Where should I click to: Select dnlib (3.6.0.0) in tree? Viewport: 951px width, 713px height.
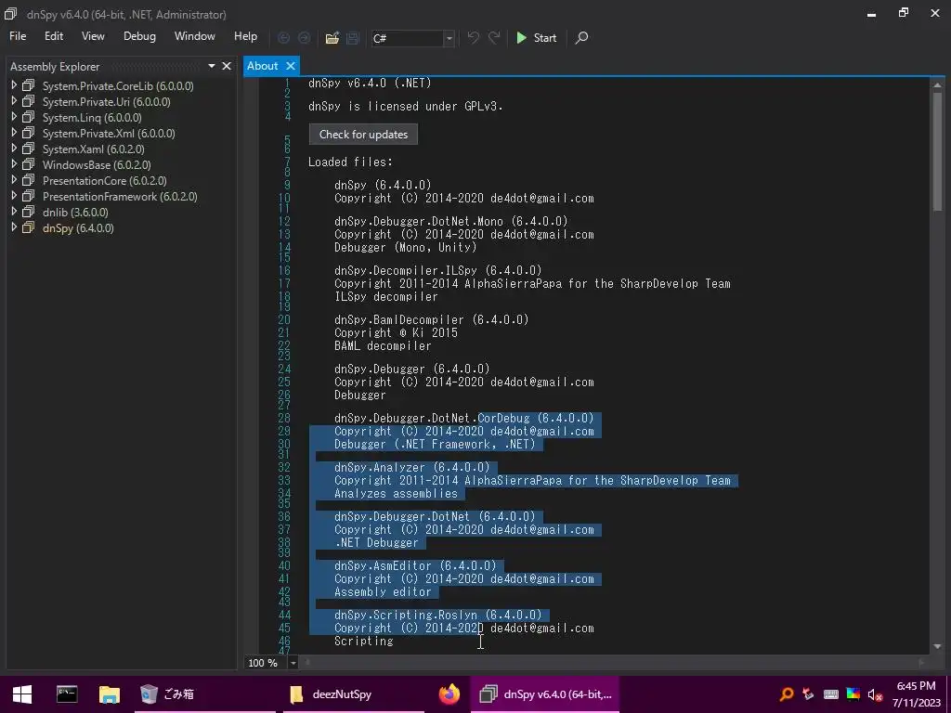pyautogui.click(x=75, y=213)
